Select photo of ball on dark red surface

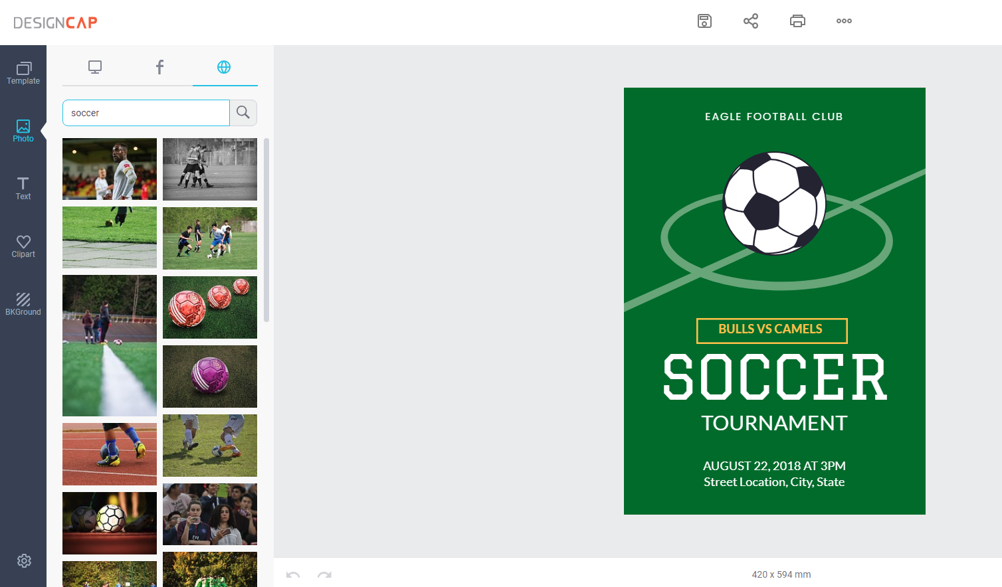point(110,523)
